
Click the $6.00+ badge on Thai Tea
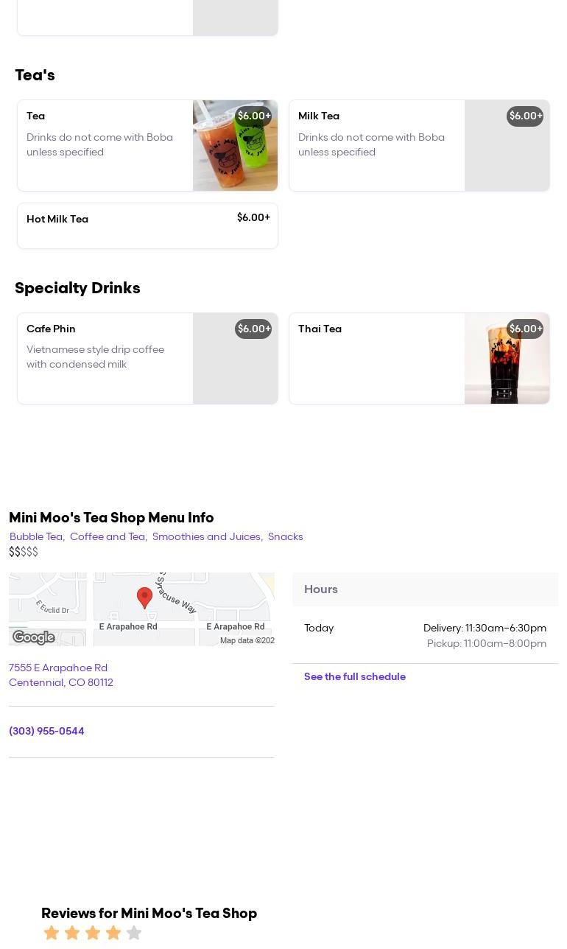[525, 329]
